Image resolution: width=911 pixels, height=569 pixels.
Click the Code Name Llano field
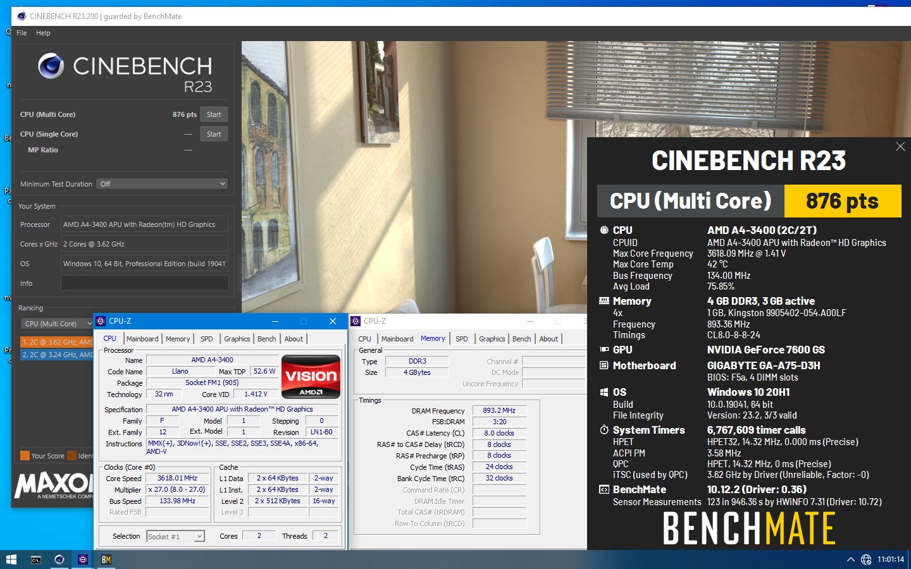click(180, 372)
